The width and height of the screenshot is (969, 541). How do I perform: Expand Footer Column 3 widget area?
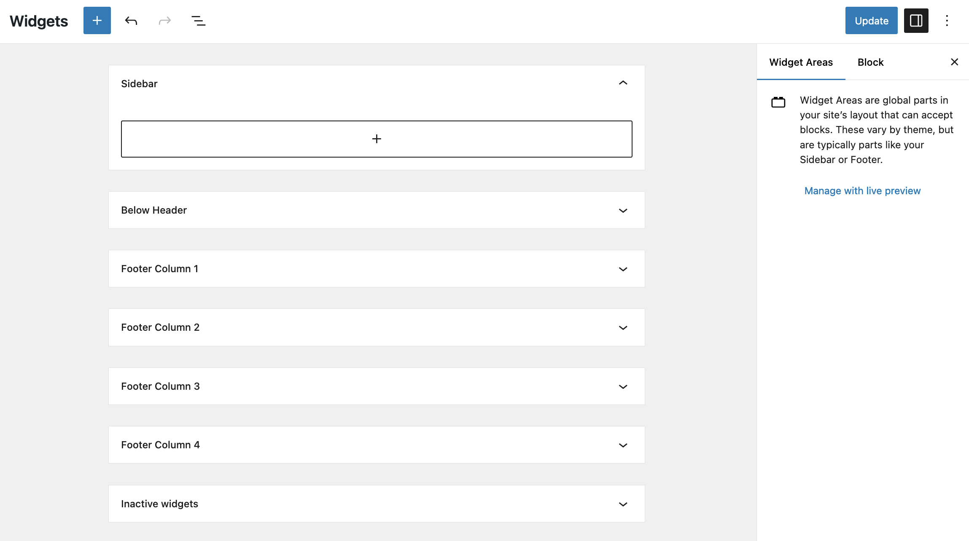(623, 386)
